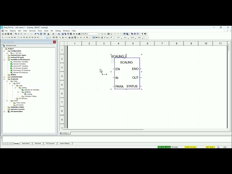Click the question mark Help icon
This screenshot has width=232, height=174.
(x=142, y=34)
